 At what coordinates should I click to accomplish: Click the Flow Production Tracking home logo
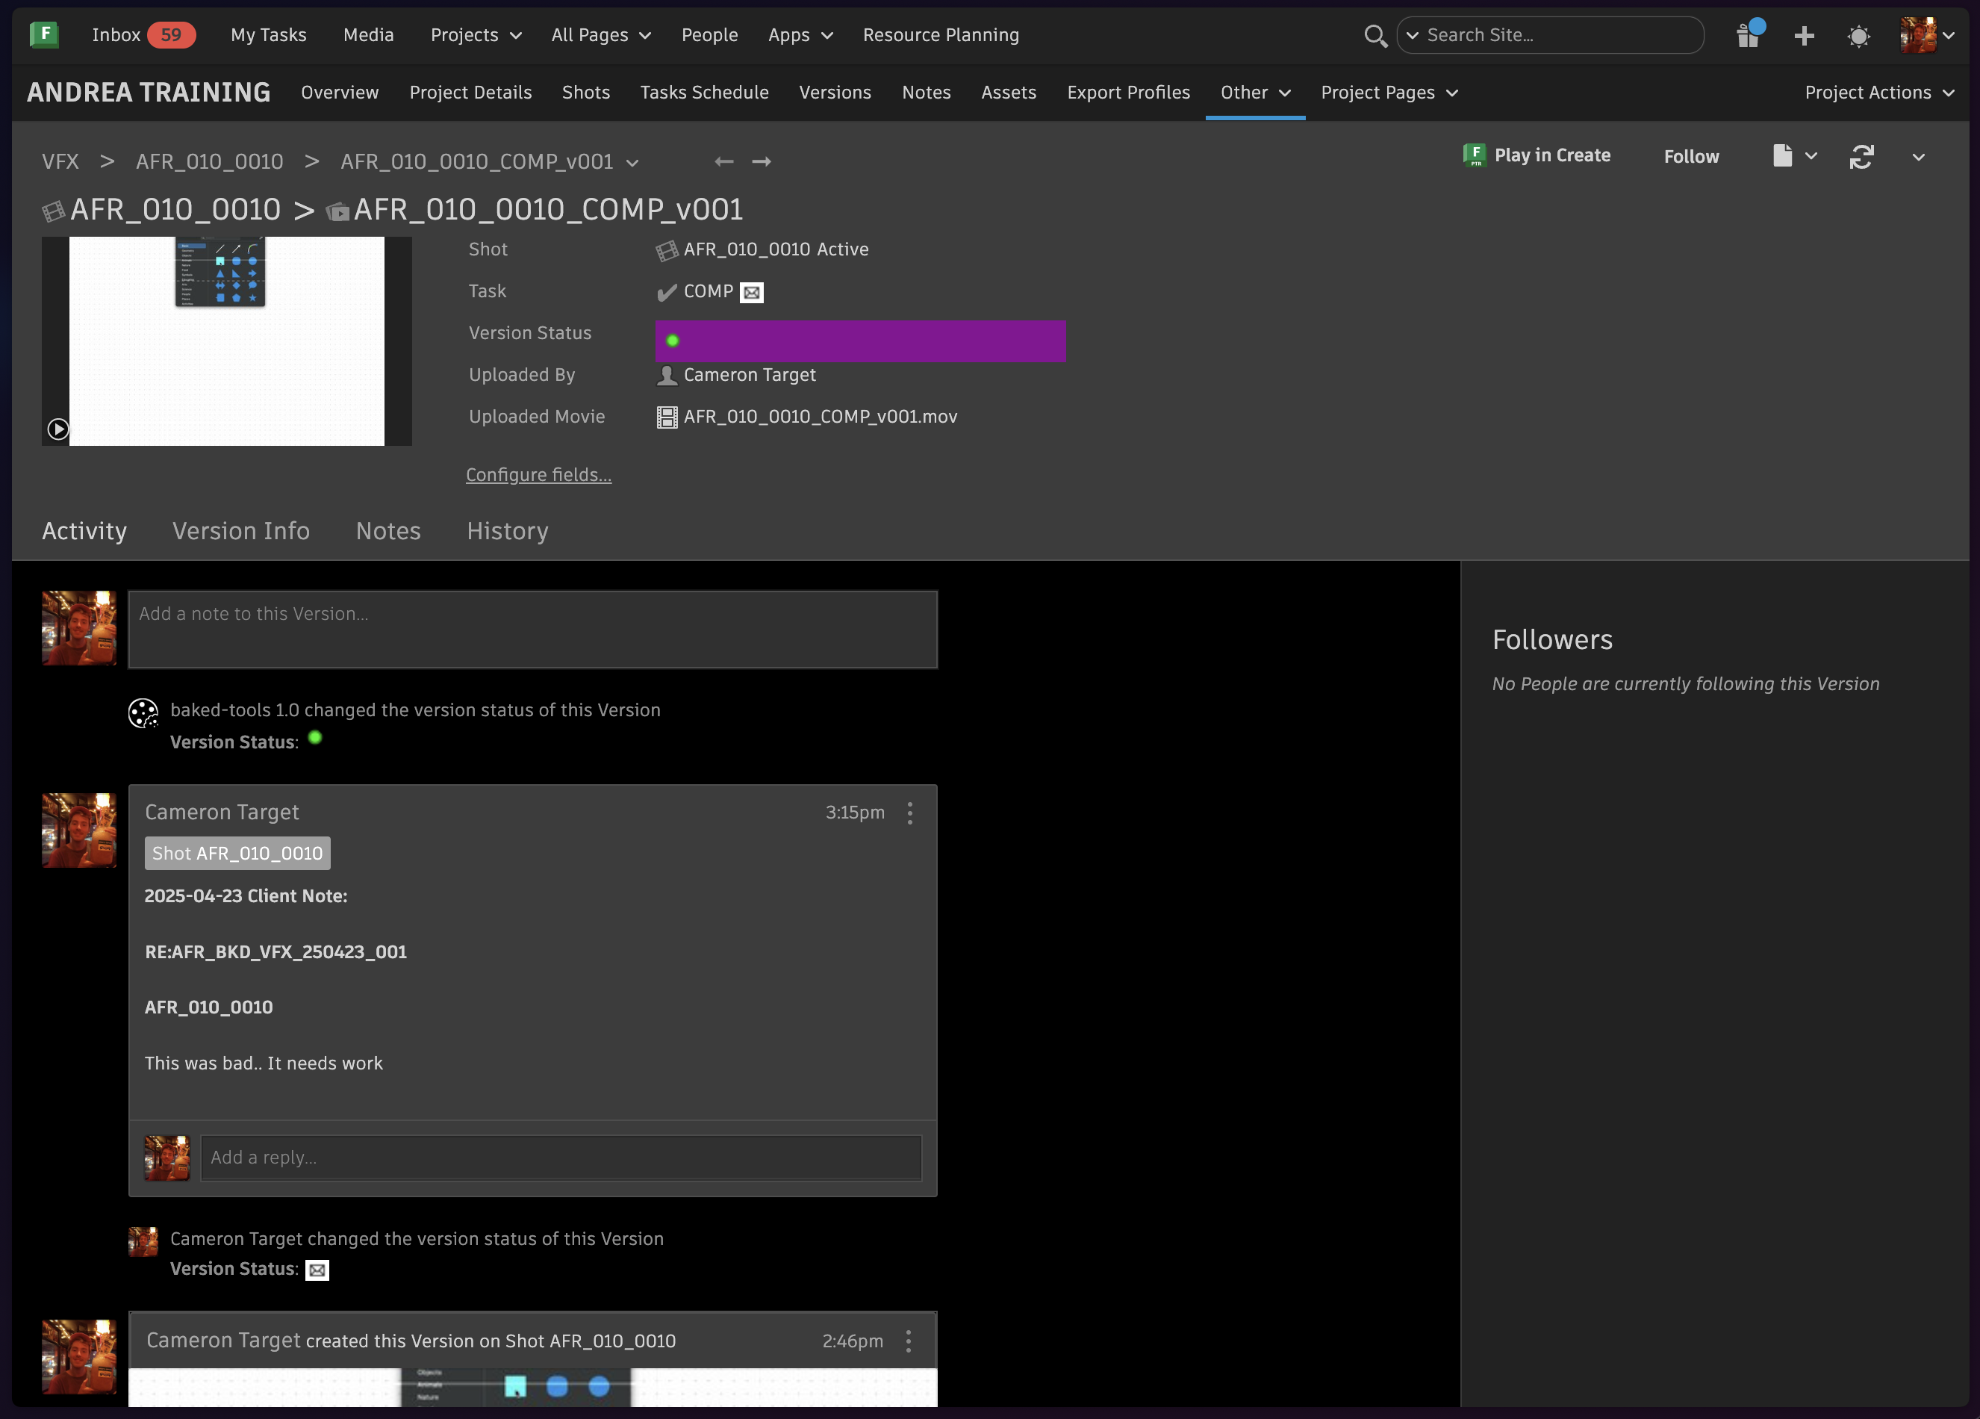43,35
